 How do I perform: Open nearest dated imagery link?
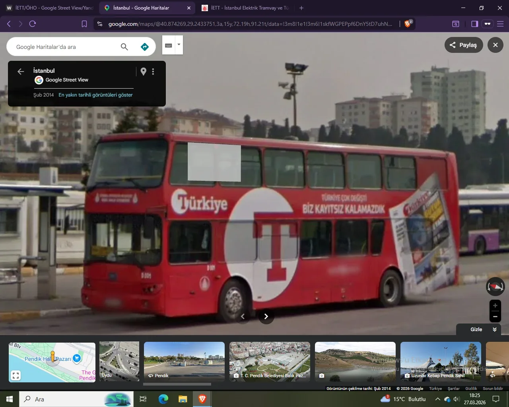(95, 95)
